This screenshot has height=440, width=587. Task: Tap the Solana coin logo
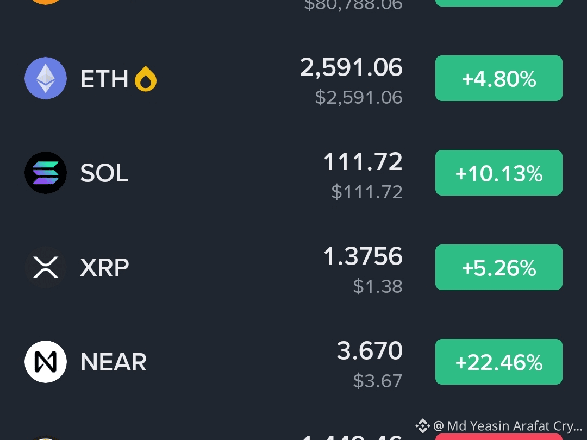[x=46, y=173]
